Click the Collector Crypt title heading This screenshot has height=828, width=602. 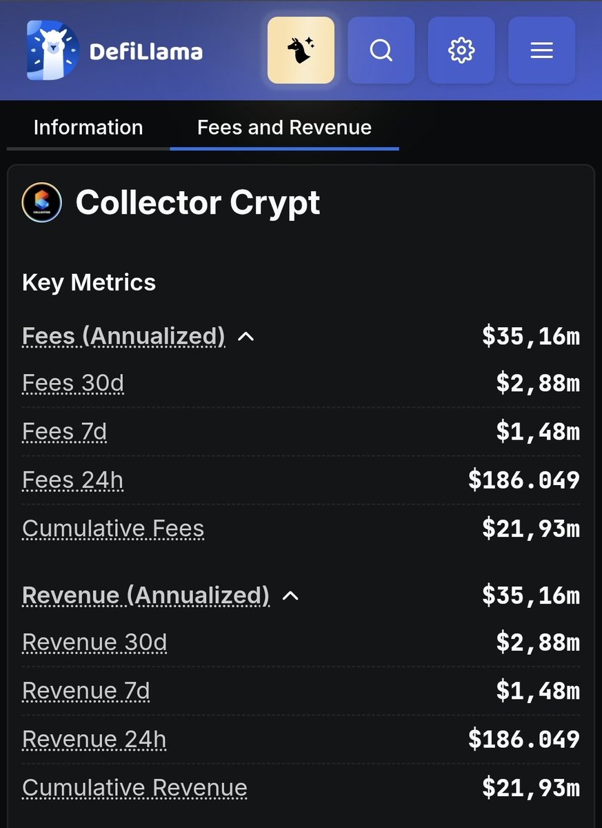coord(198,203)
